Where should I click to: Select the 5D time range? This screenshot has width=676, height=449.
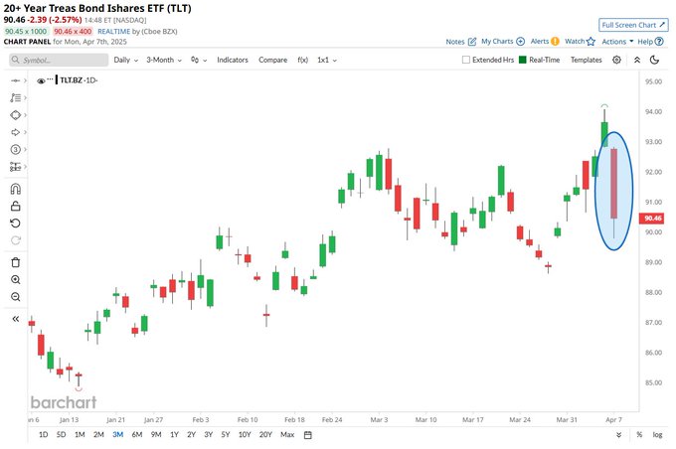[x=62, y=435]
